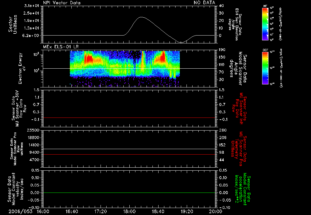The width and height of the screenshot is (311, 215).
Task: Click the 18:00 time axis label
Action: click(129, 211)
